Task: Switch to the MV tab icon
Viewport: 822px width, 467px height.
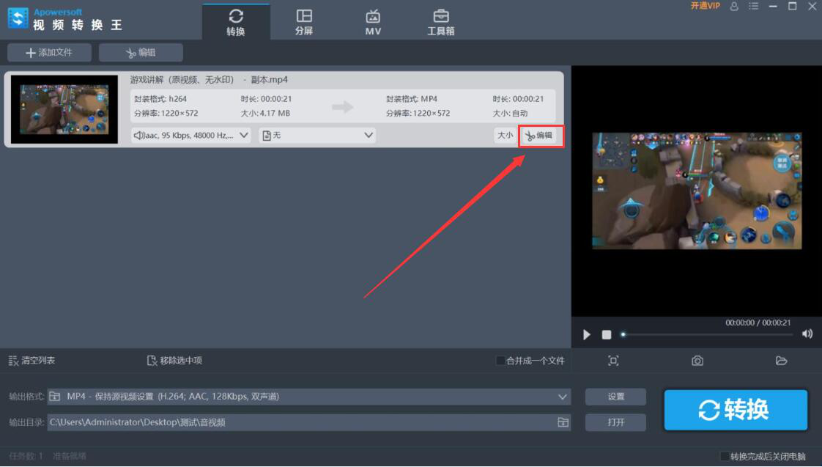Action: tap(372, 21)
